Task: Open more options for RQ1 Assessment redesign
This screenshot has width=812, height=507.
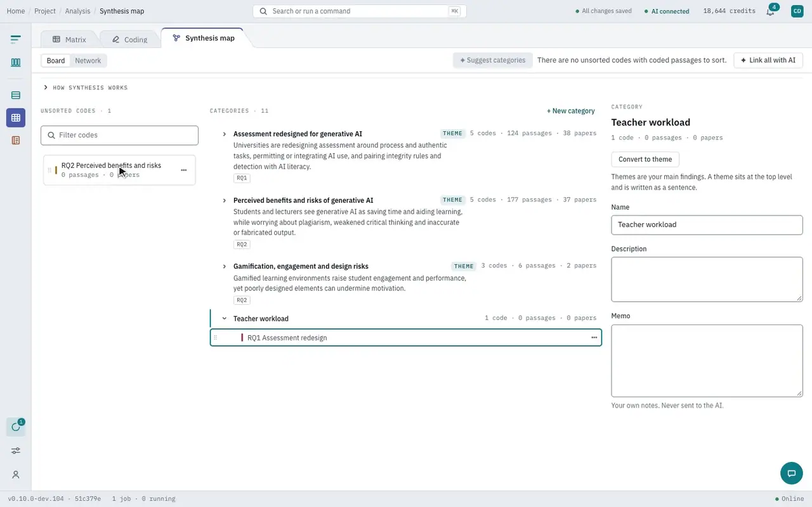Action: click(x=594, y=338)
